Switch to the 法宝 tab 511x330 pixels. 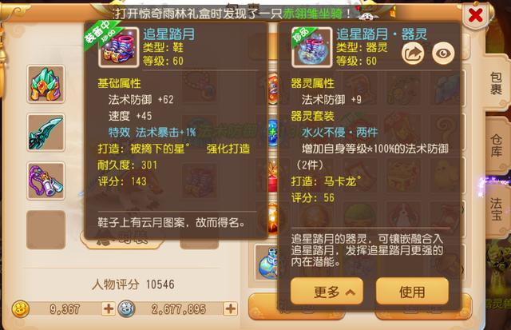tap(496, 209)
